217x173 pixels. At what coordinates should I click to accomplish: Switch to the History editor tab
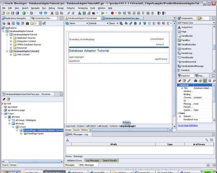85,130
